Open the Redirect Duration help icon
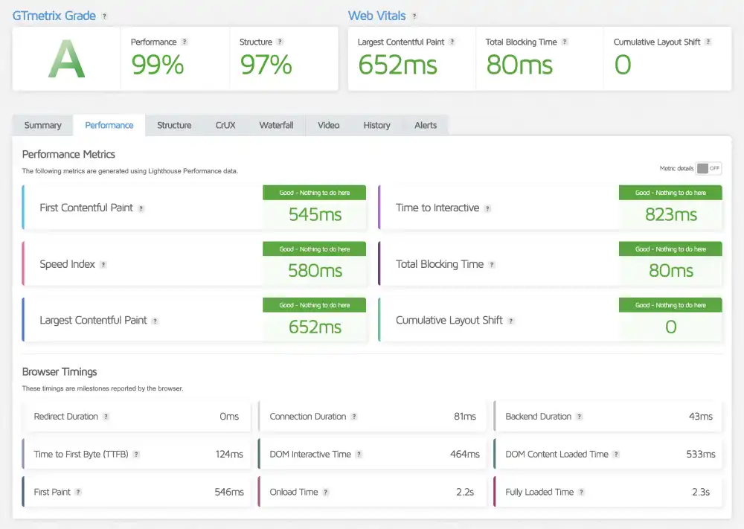This screenshot has width=744, height=529. [106, 417]
